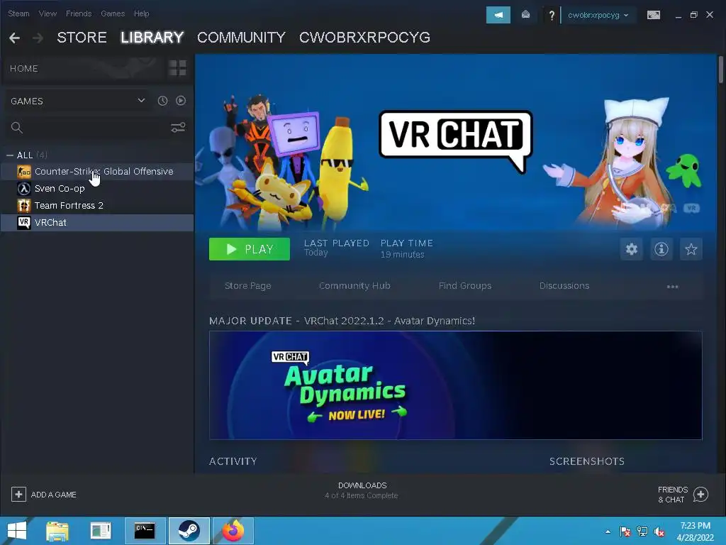Select Counter-Strike: Global Offensive in list

(x=97, y=172)
